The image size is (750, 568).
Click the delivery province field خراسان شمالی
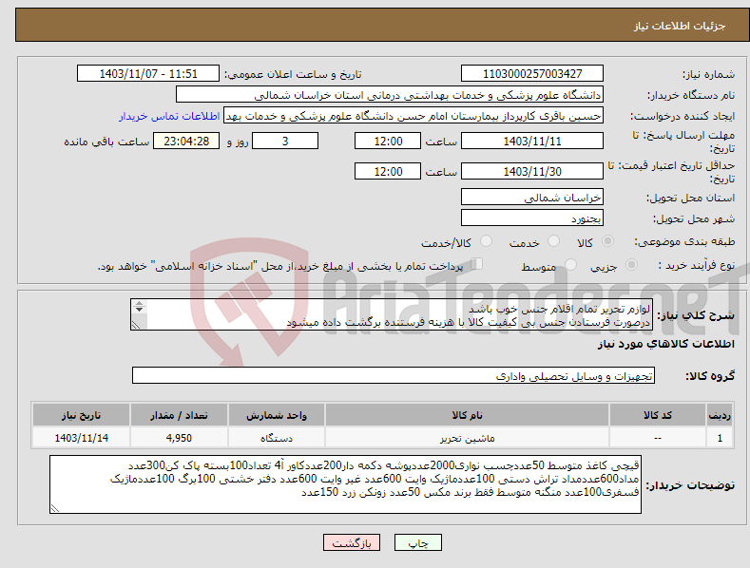click(532, 197)
